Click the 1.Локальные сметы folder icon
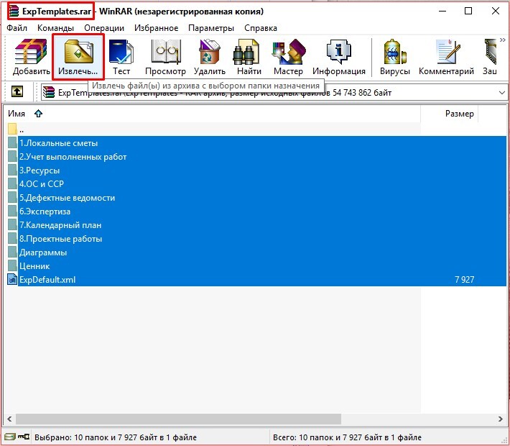Screen dimensions: 510x446 coord(12,142)
